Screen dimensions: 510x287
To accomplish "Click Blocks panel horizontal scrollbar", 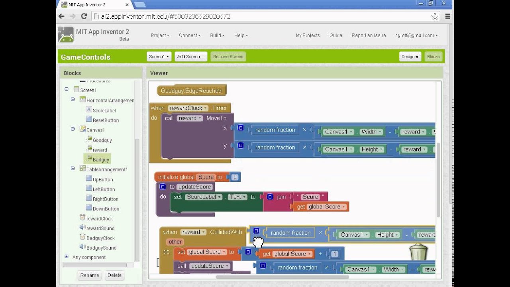I will tap(94, 265).
